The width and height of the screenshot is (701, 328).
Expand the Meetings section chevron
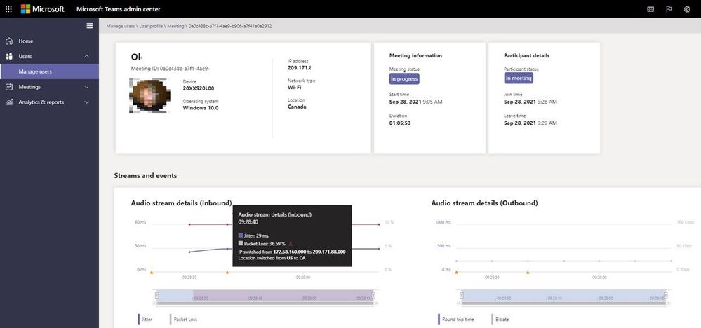click(87, 87)
